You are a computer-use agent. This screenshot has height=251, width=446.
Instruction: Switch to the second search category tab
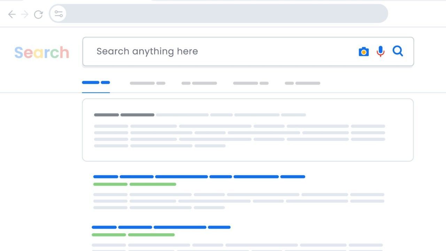[x=147, y=83]
